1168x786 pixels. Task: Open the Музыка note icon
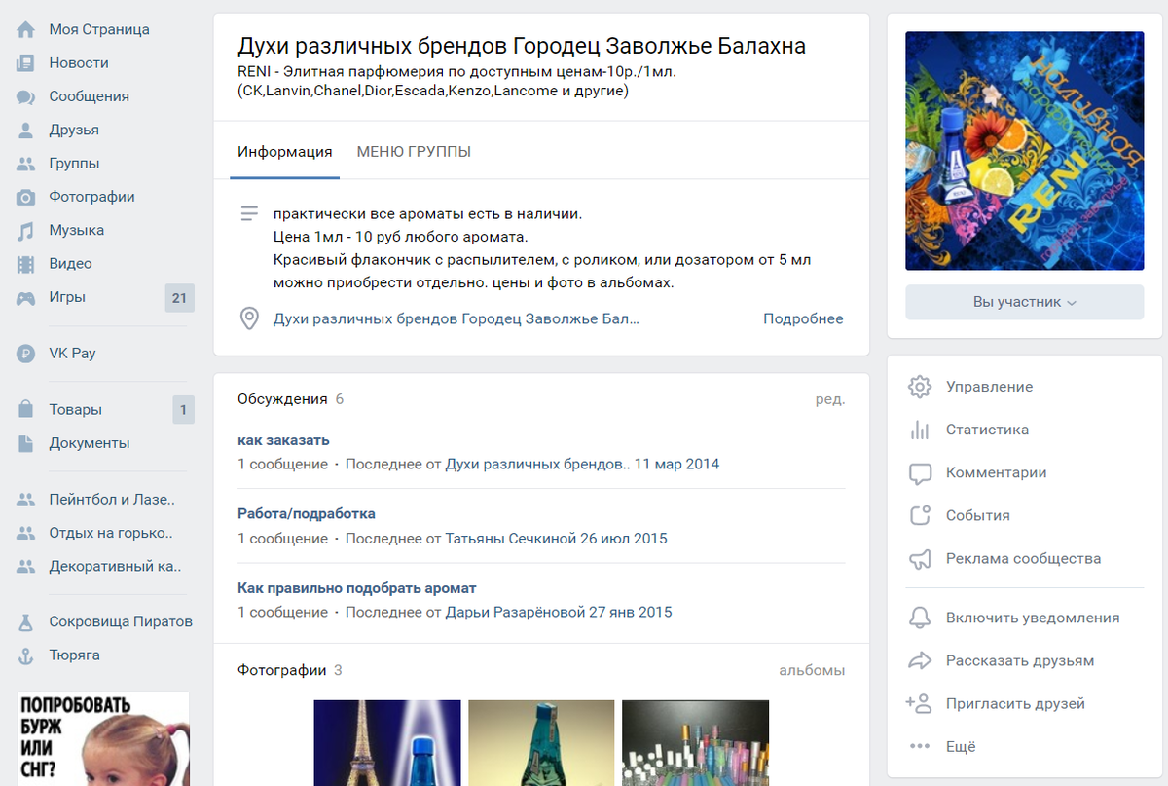coord(26,231)
